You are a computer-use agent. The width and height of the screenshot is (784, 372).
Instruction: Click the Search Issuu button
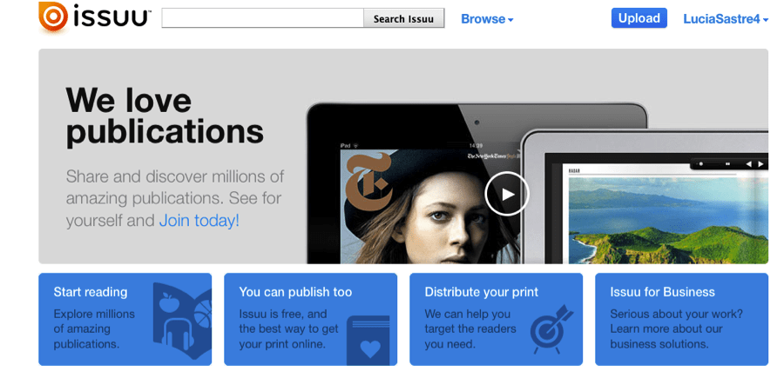403,18
